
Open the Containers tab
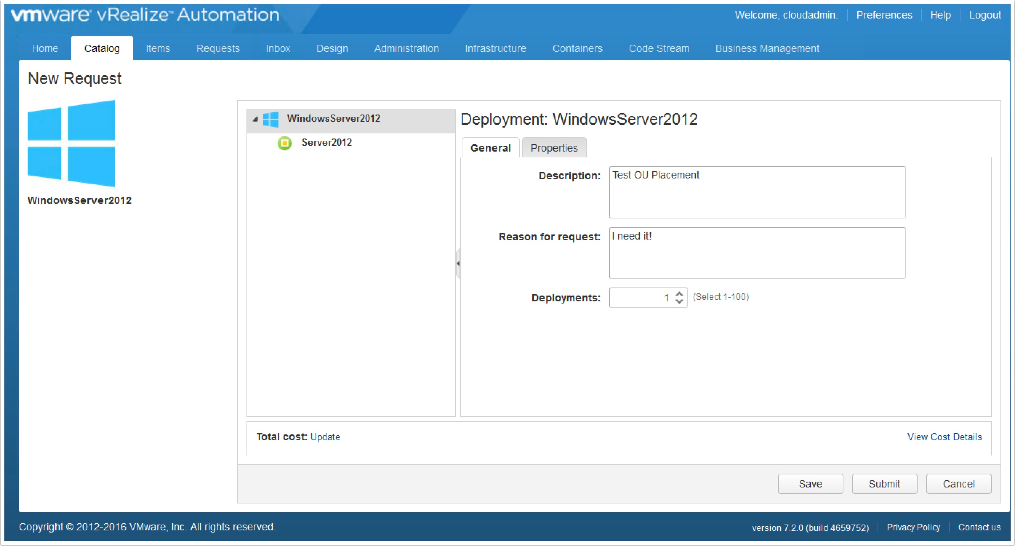pos(577,48)
